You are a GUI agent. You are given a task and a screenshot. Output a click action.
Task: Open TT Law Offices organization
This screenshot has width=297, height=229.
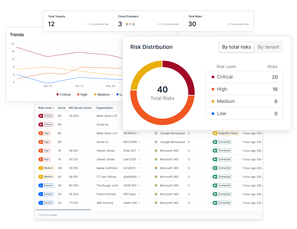pos(106,177)
